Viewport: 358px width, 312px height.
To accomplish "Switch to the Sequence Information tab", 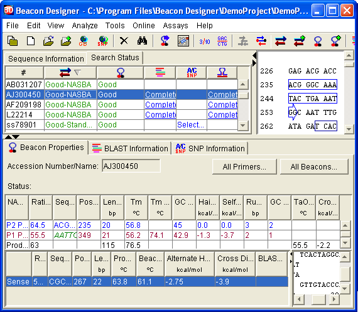I will coord(46,59).
